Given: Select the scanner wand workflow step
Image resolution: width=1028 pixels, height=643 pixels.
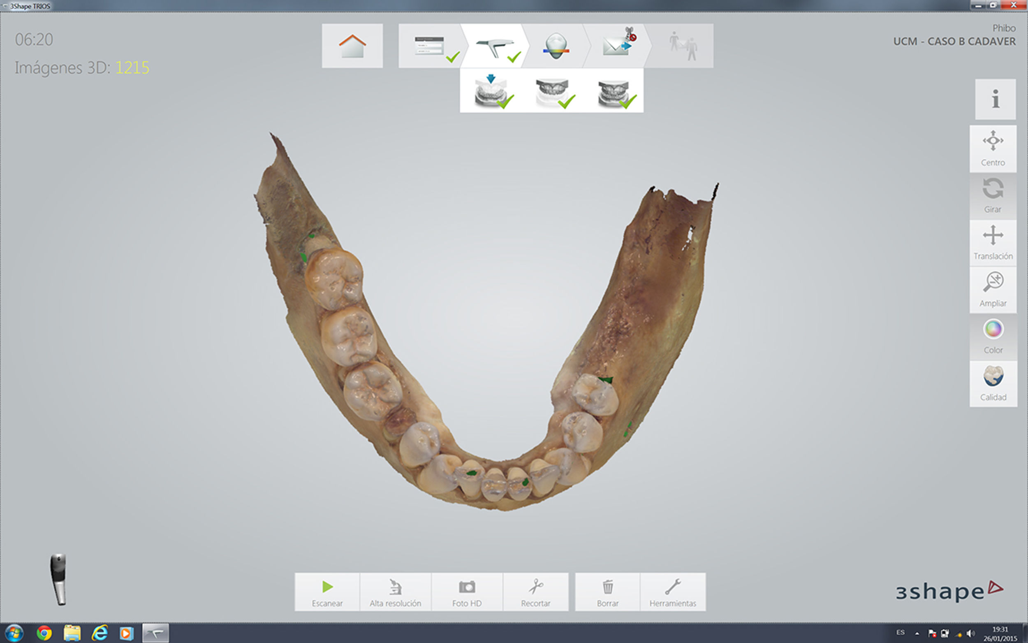Looking at the screenshot, I should [x=494, y=46].
